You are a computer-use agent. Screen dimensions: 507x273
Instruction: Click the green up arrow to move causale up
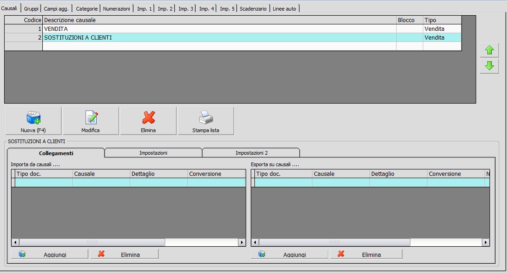tap(489, 50)
